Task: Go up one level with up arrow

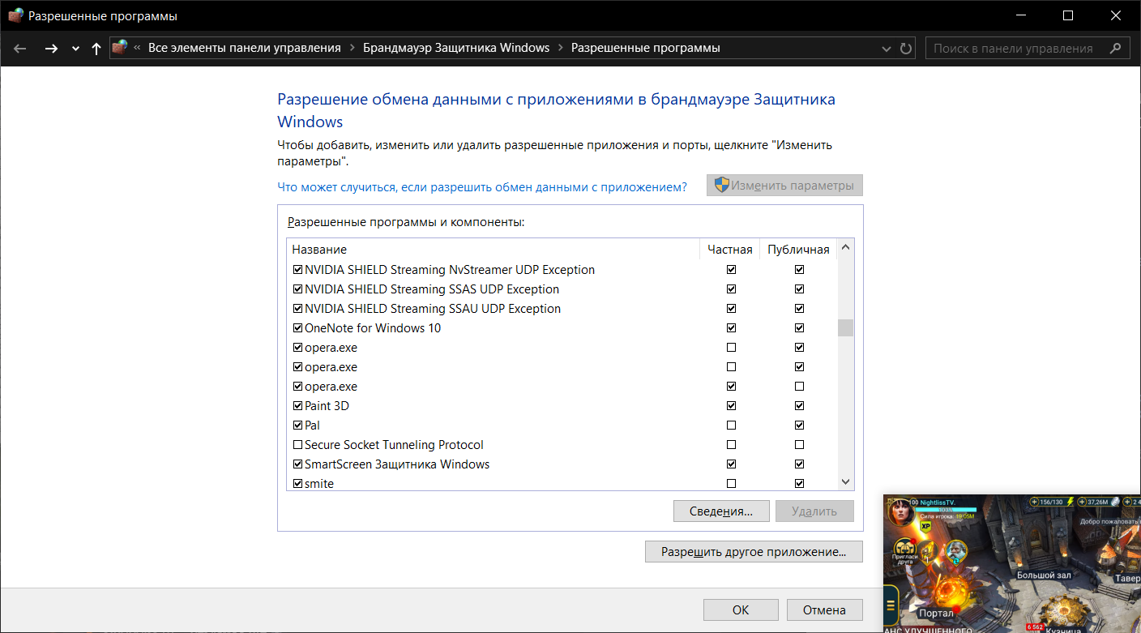Action: pyautogui.click(x=96, y=49)
